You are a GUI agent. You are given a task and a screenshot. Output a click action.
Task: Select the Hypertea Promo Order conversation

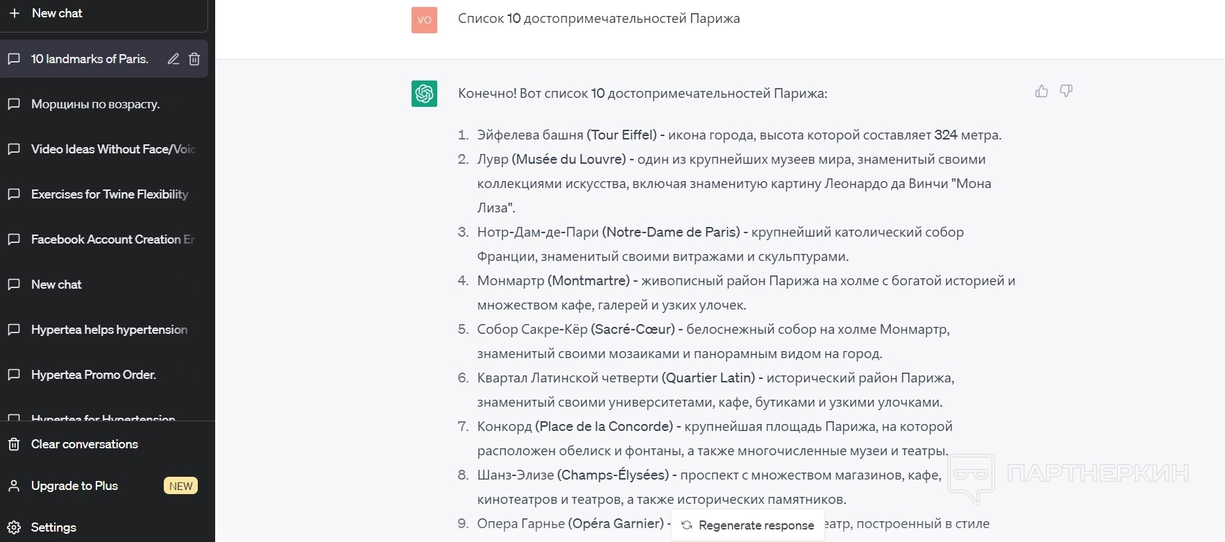[x=94, y=375]
